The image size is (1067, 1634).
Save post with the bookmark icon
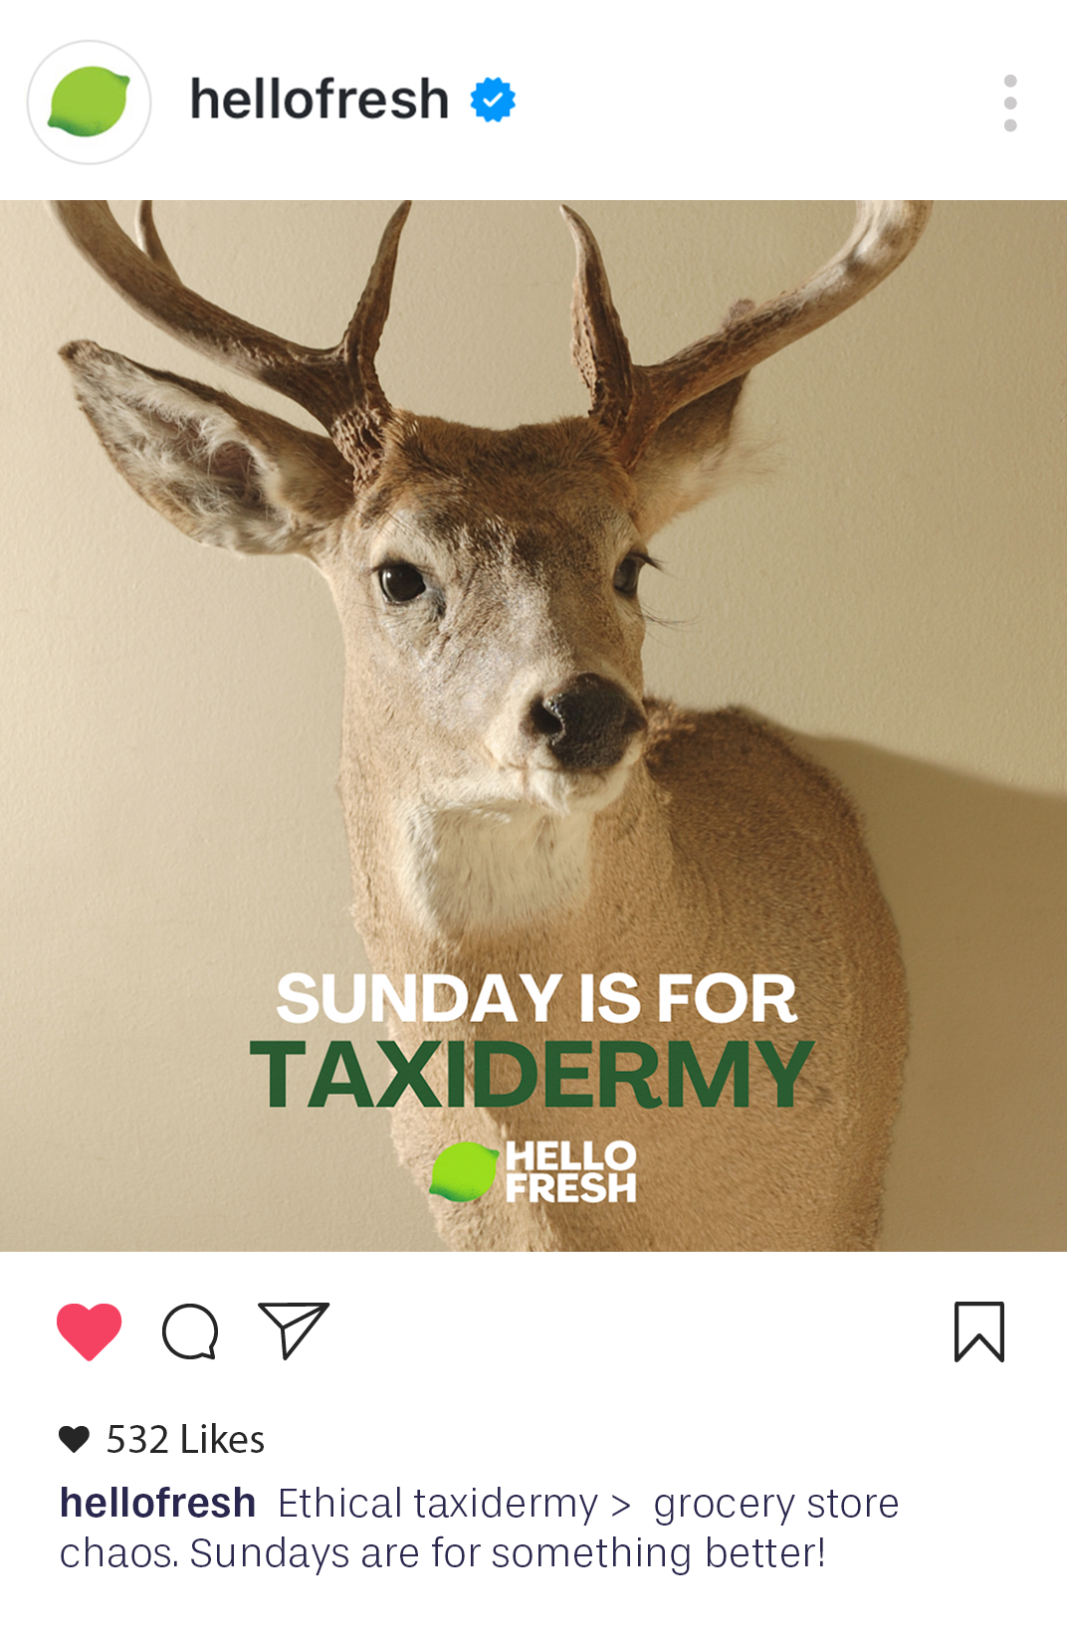[979, 1331]
